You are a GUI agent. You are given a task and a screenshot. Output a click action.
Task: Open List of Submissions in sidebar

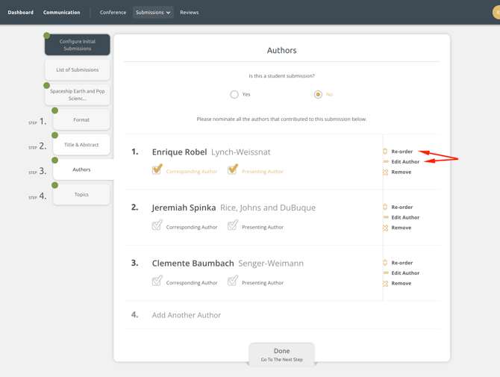pos(78,70)
